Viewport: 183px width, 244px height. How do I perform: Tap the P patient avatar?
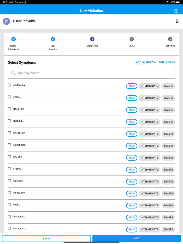point(7,21)
